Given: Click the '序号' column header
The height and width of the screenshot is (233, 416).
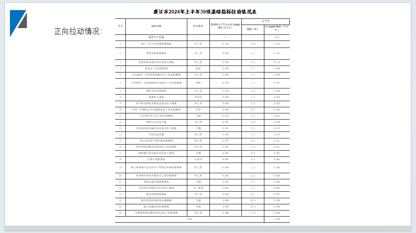Looking at the screenshot, I should click(x=120, y=26).
